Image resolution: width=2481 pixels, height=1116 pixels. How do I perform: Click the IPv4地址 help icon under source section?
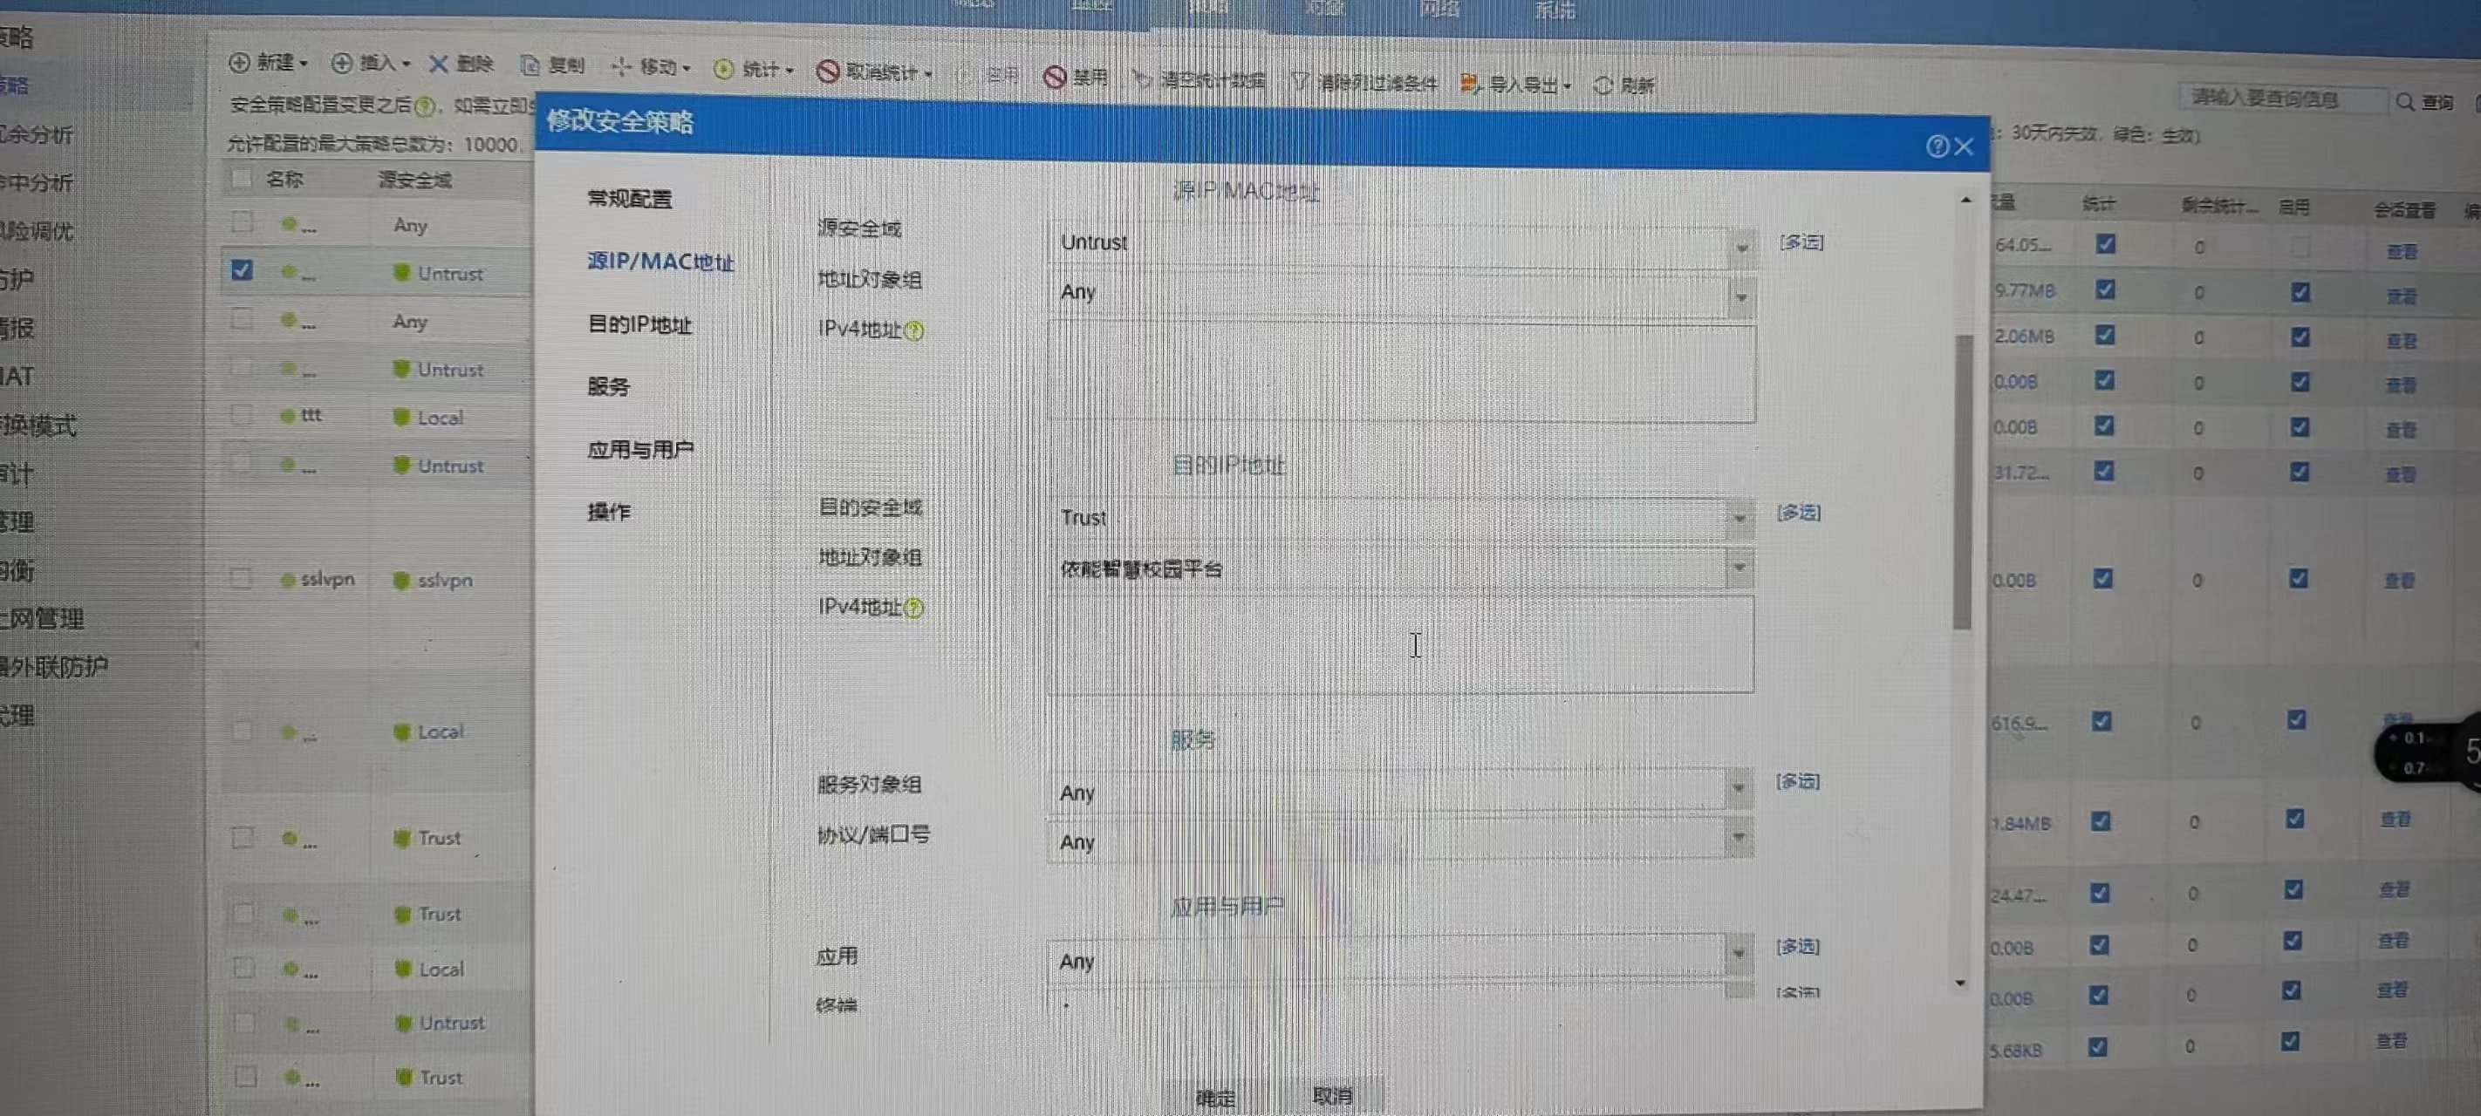coord(915,331)
